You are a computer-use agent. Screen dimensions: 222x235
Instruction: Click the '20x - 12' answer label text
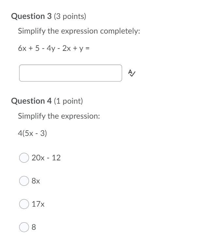tap(46, 158)
